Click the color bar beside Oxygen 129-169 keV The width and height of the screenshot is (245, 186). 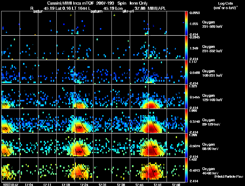(186, 97)
